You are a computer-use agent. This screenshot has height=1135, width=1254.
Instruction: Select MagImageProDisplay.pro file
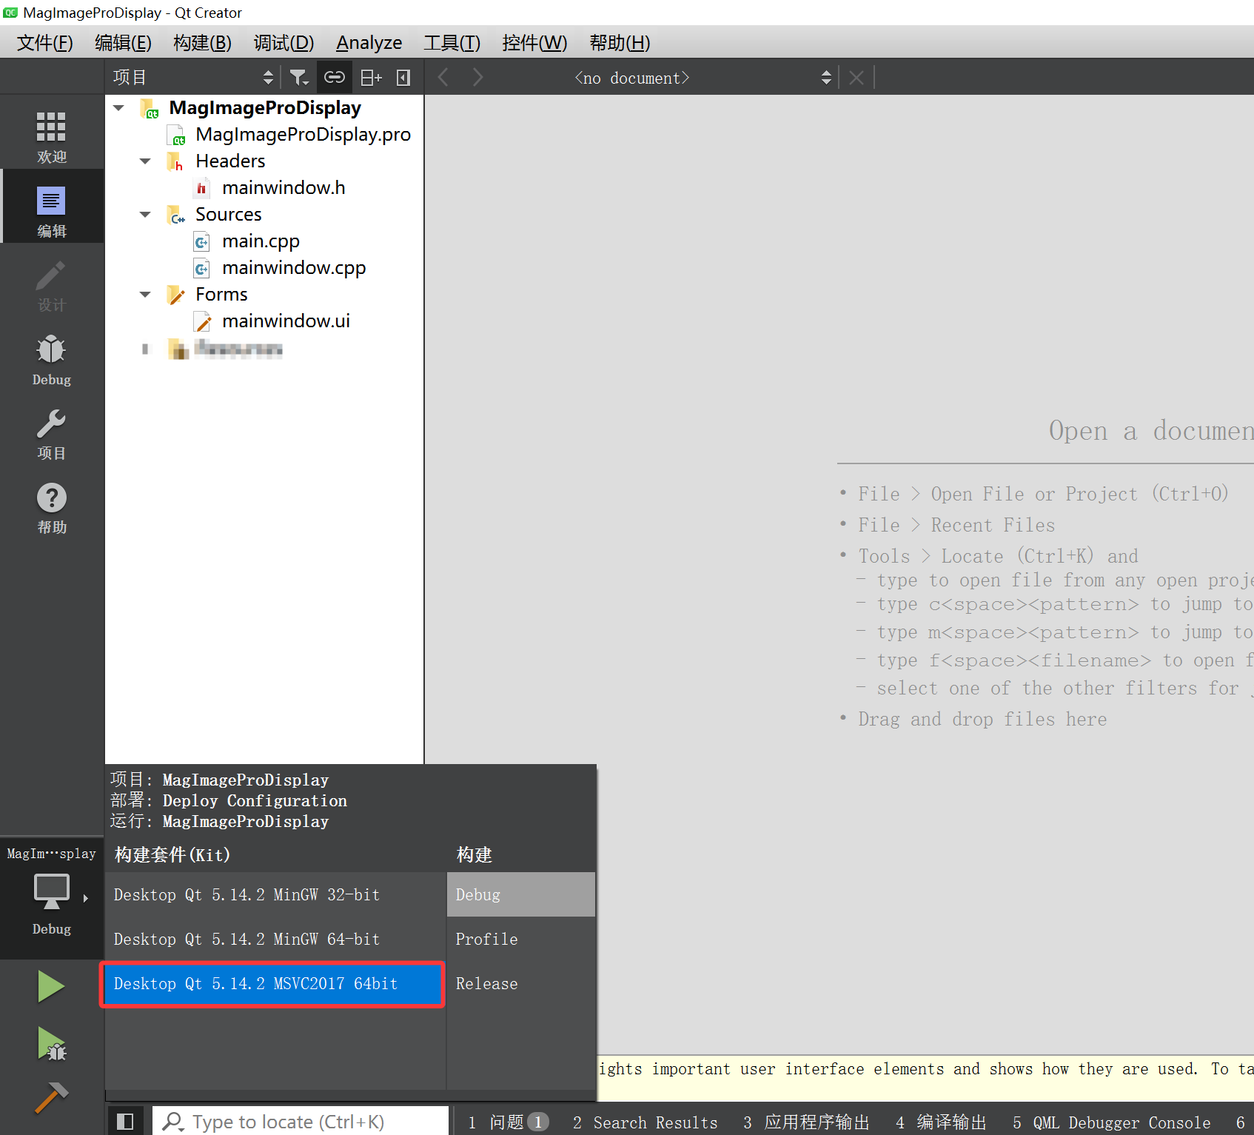[x=303, y=135]
